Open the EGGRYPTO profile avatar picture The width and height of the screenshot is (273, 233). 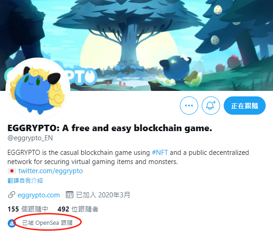tap(38, 89)
